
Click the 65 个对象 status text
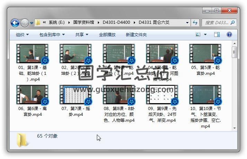click(x=47, y=136)
